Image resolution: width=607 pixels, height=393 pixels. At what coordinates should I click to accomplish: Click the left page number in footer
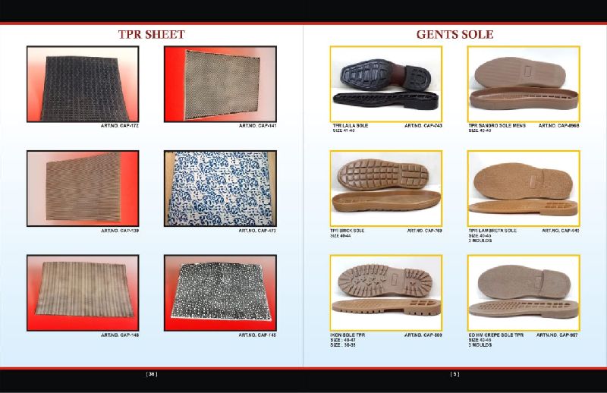coord(151,373)
